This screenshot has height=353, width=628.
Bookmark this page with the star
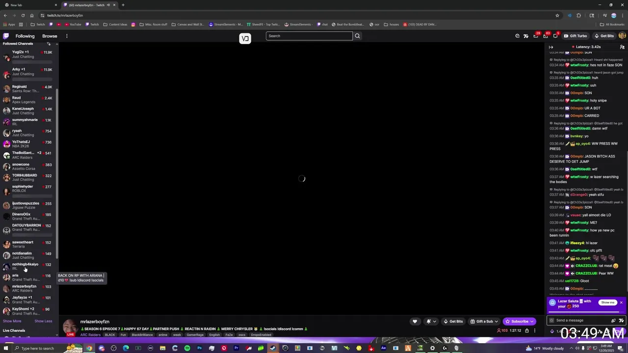(x=557, y=15)
